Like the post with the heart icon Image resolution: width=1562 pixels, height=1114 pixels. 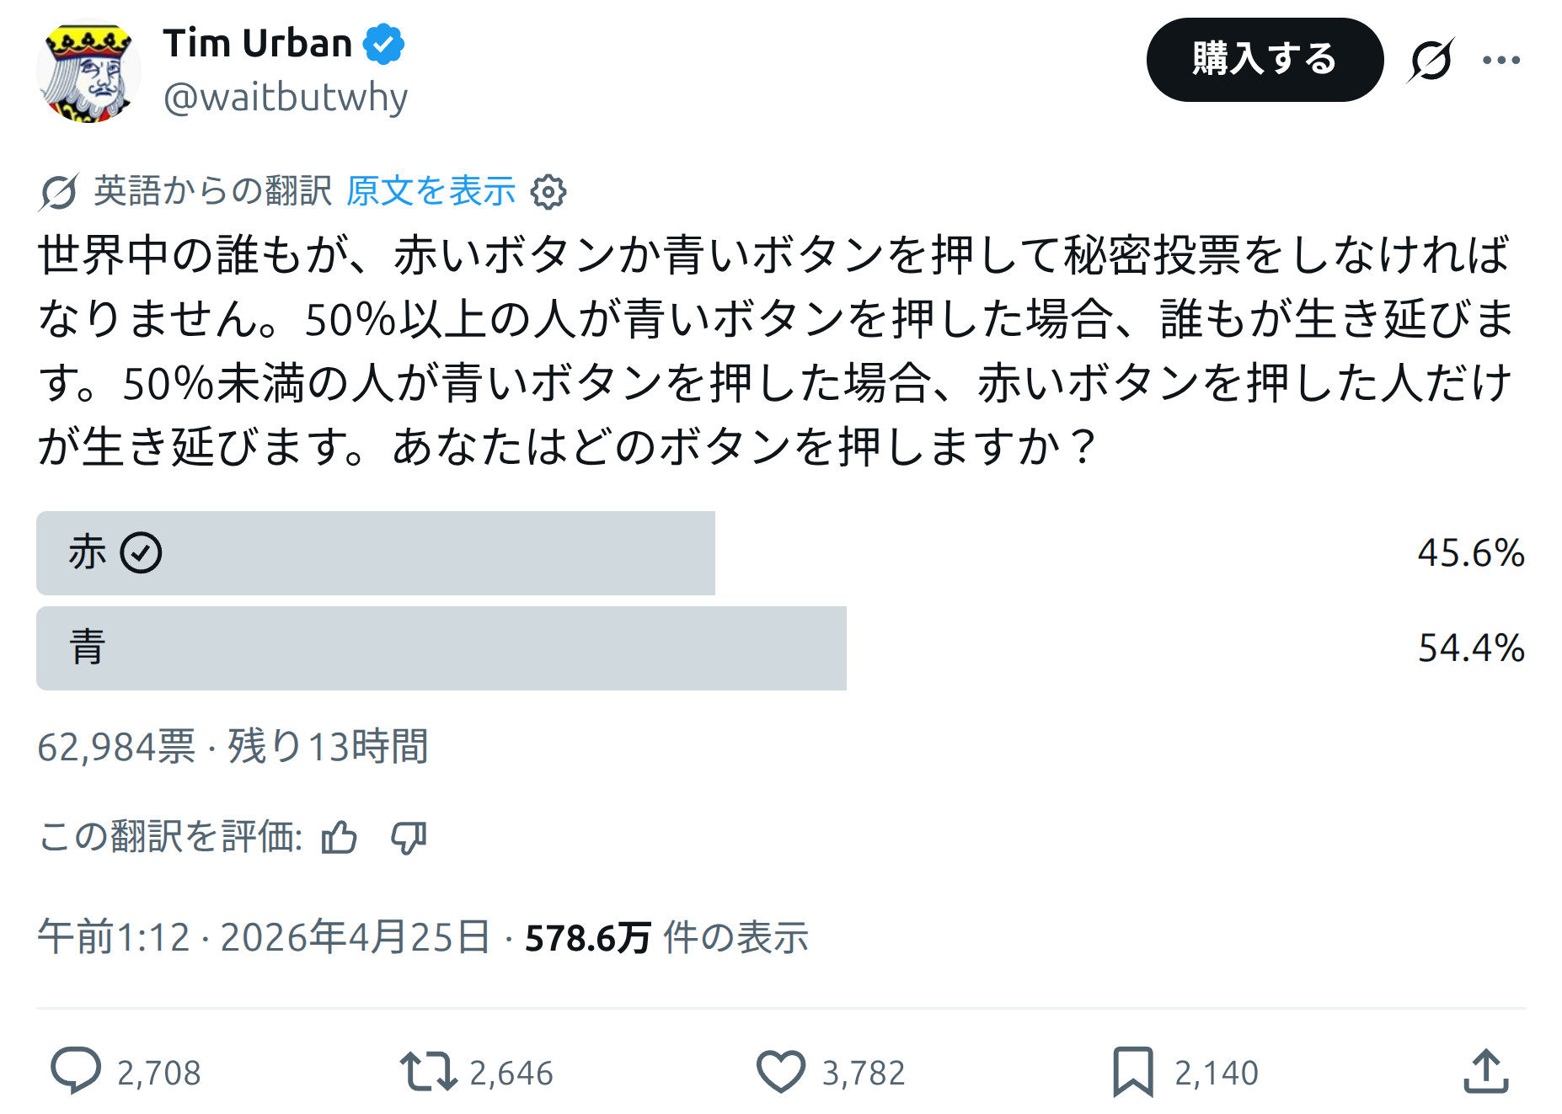tap(780, 1071)
